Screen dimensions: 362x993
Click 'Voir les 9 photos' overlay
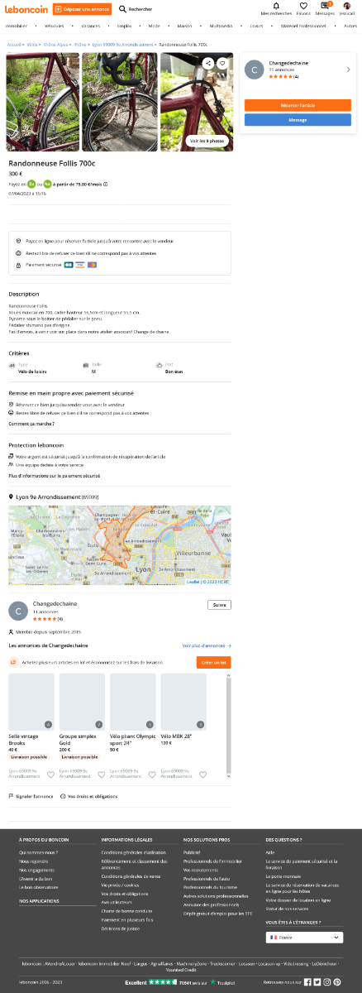(206, 140)
